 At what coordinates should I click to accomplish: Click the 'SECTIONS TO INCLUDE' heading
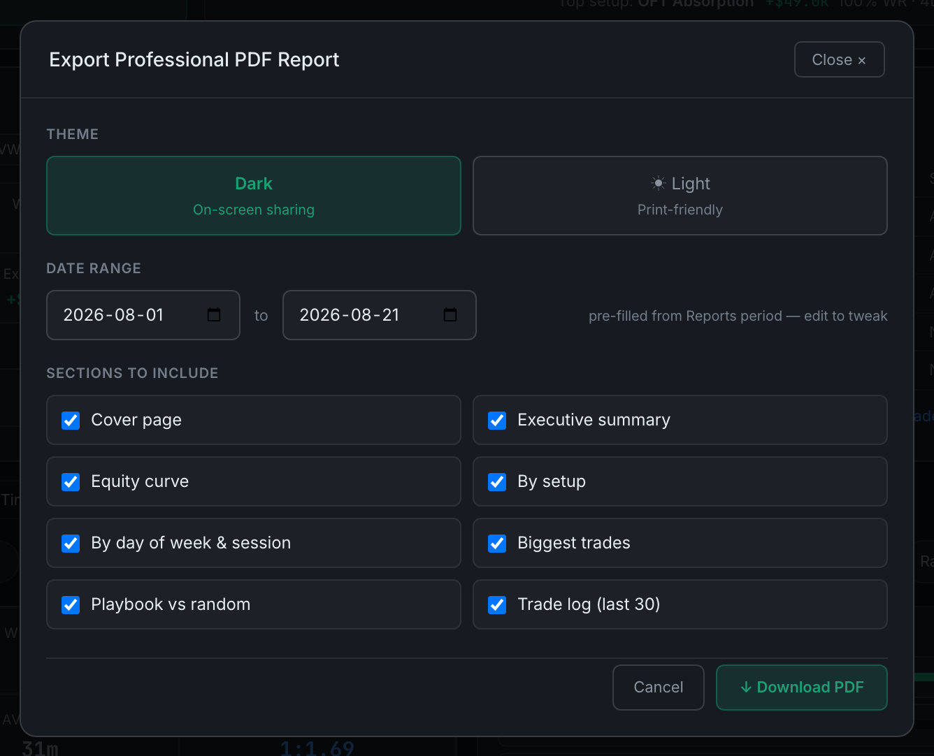point(132,373)
